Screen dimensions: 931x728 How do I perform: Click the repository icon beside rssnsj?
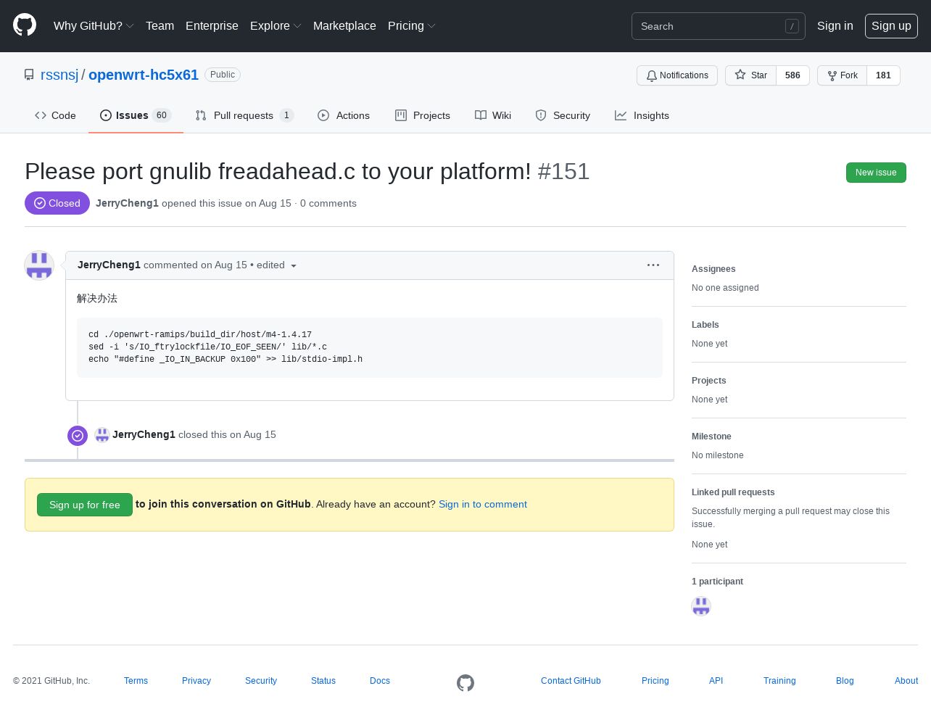(x=29, y=75)
